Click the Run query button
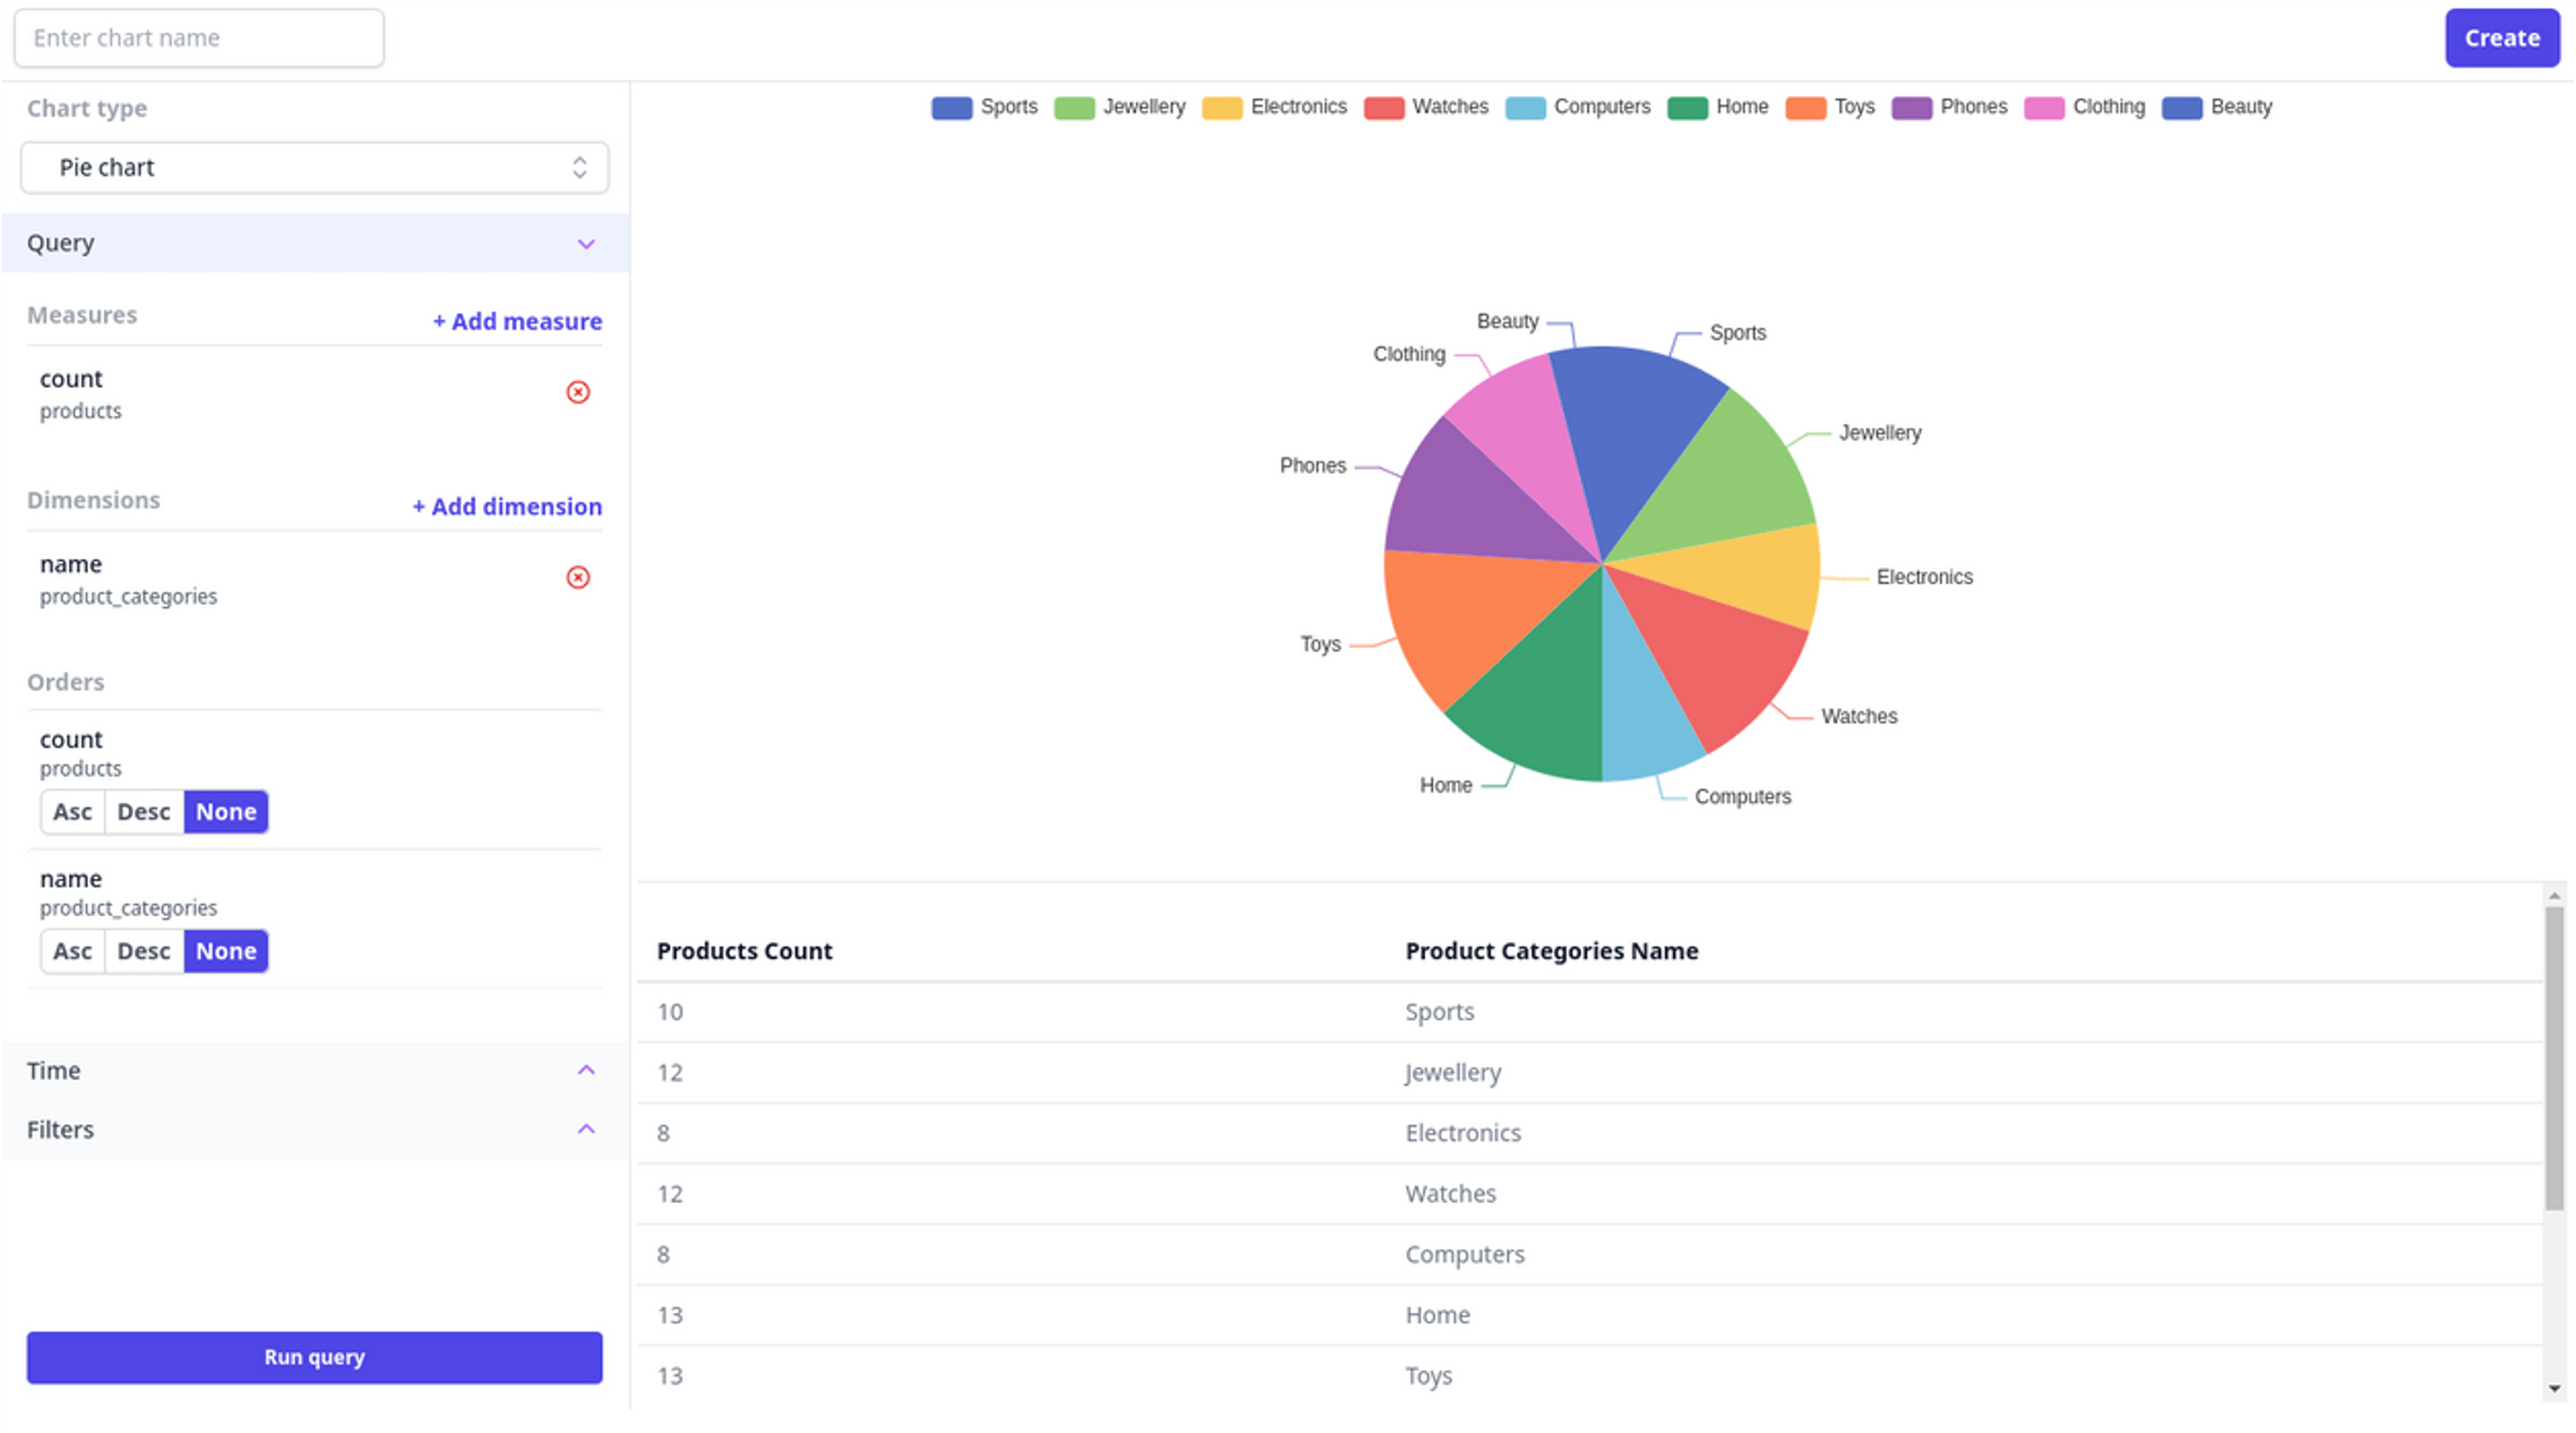Screen dimensions: 2576x1433 click(314, 1357)
